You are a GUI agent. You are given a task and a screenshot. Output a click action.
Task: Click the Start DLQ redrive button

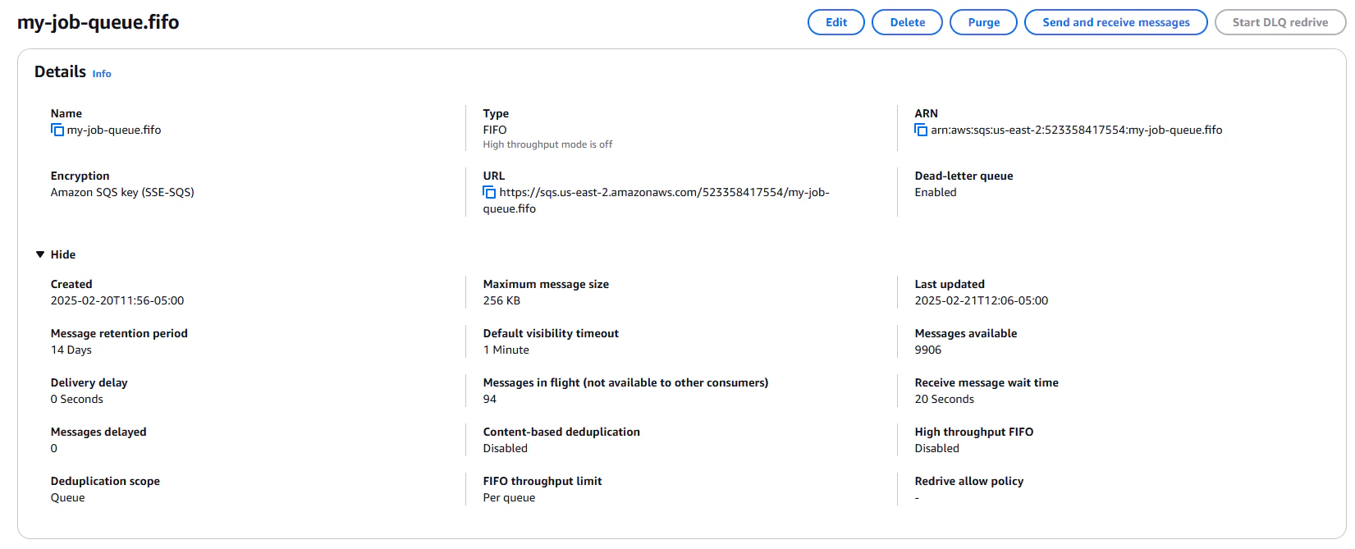click(x=1279, y=22)
